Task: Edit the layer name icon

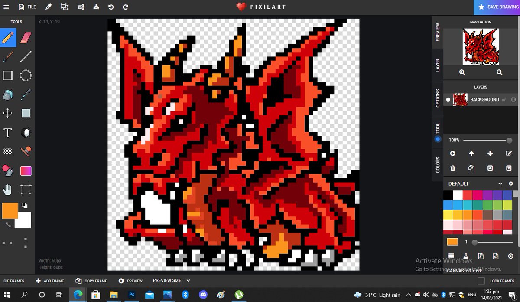Action: click(509, 154)
